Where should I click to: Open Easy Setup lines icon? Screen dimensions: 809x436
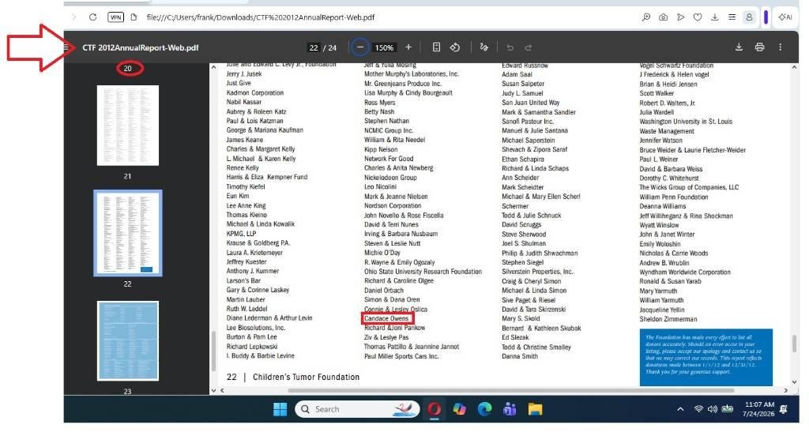(732, 17)
